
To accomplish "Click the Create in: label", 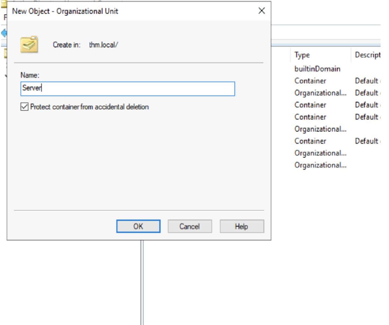I will tap(67, 45).
